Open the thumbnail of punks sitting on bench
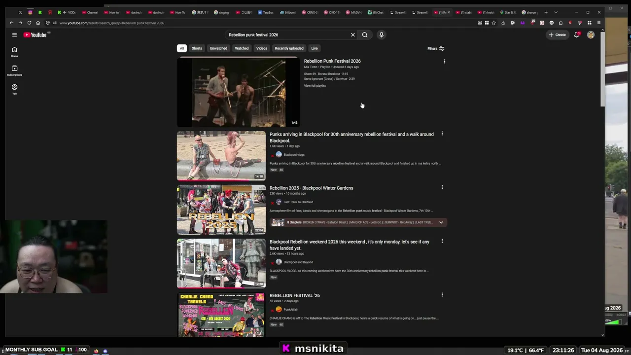Screen dimensions: 631x355 tap(221, 156)
